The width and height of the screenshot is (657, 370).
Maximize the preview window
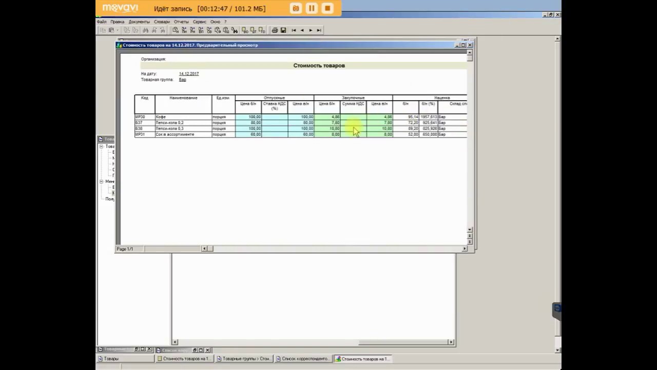pyautogui.click(x=463, y=45)
